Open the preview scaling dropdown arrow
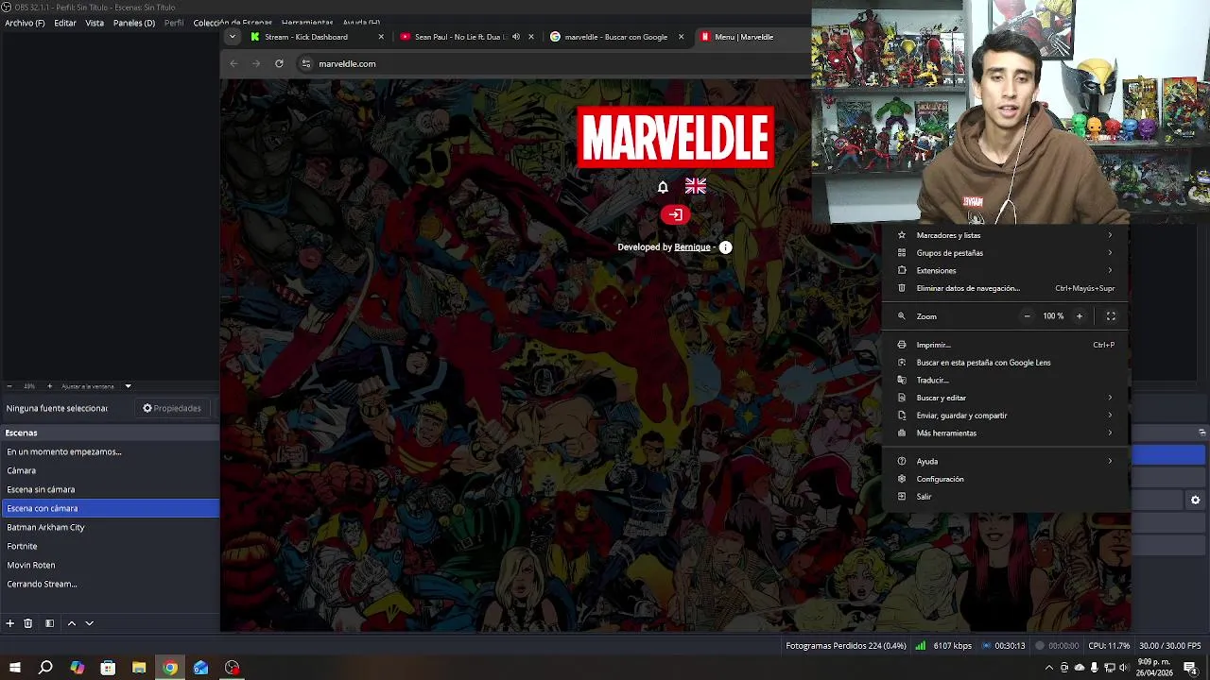This screenshot has height=680, width=1210. coord(128,386)
